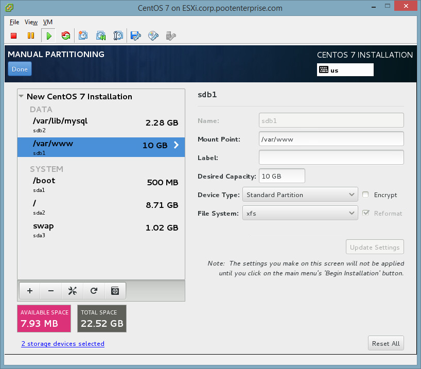This screenshot has width=421, height=369.
Task: Click the red Stop (power off) VM icon
Action: (14, 36)
